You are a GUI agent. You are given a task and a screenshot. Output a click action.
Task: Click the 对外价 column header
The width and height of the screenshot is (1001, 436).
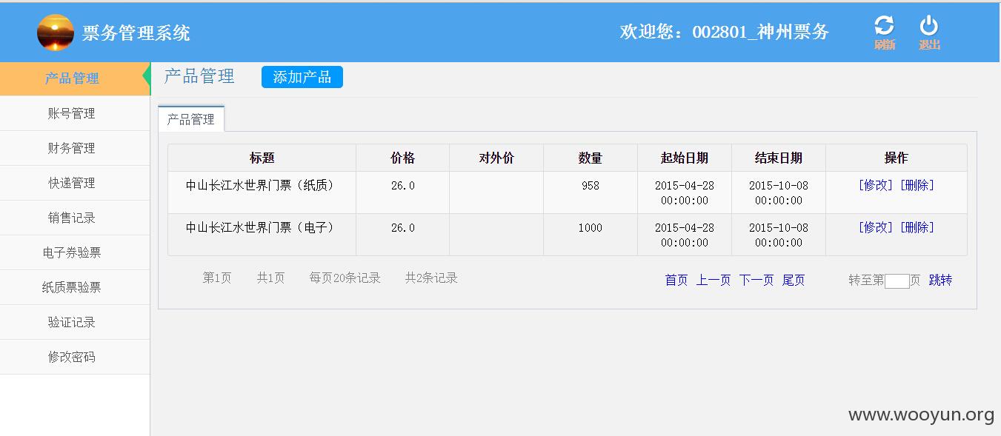coord(496,158)
